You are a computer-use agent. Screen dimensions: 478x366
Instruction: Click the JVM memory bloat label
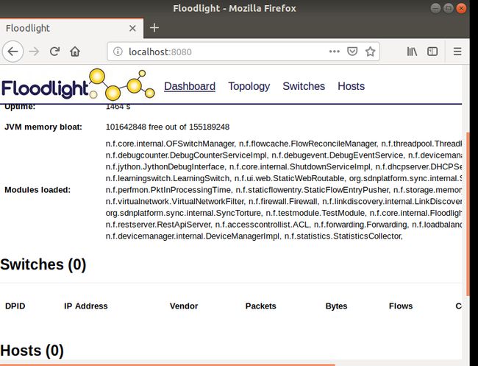tap(43, 127)
